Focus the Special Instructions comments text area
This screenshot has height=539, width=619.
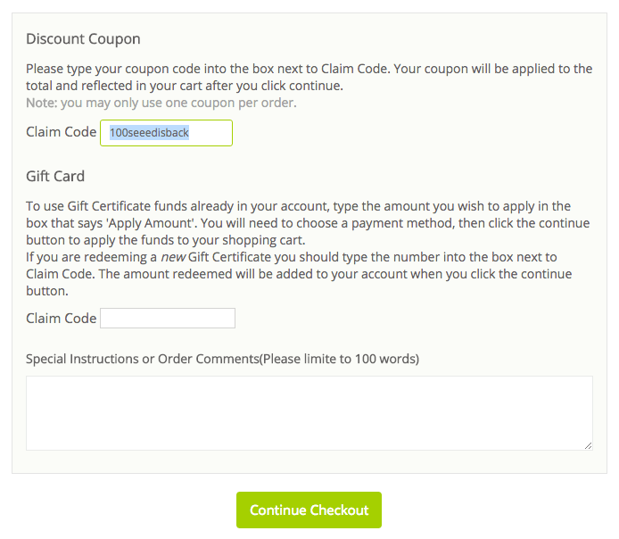pyautogui.click(x=309, y=412)
